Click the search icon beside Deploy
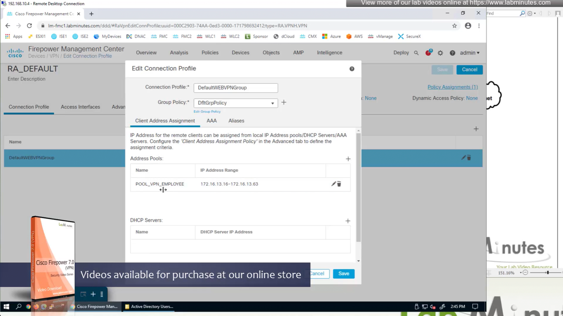Image resolution: width=563 pixels, height=316 pixels. click(x=416, y=53)
